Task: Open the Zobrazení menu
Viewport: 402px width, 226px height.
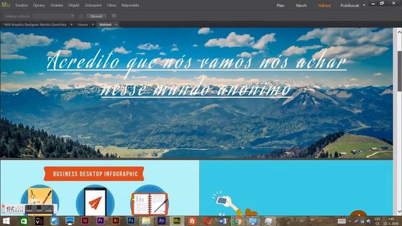Action: [94, 5]
